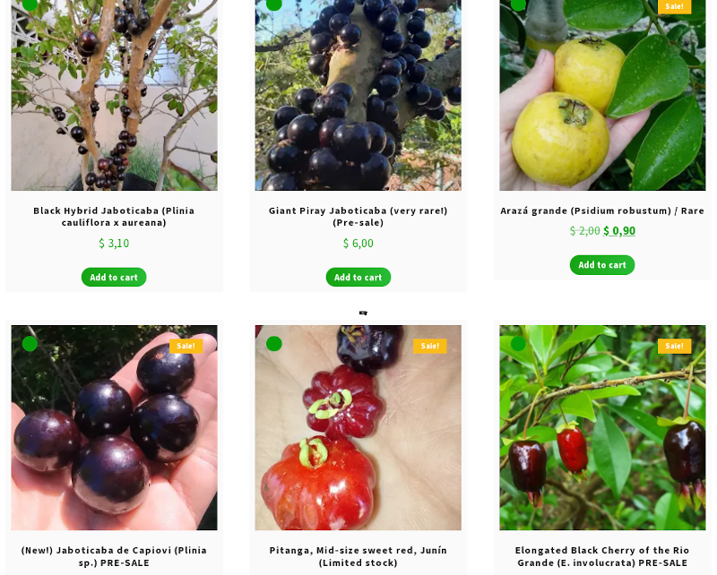
Task: Add Arazá grande to cart
Action: click(602, 264)
